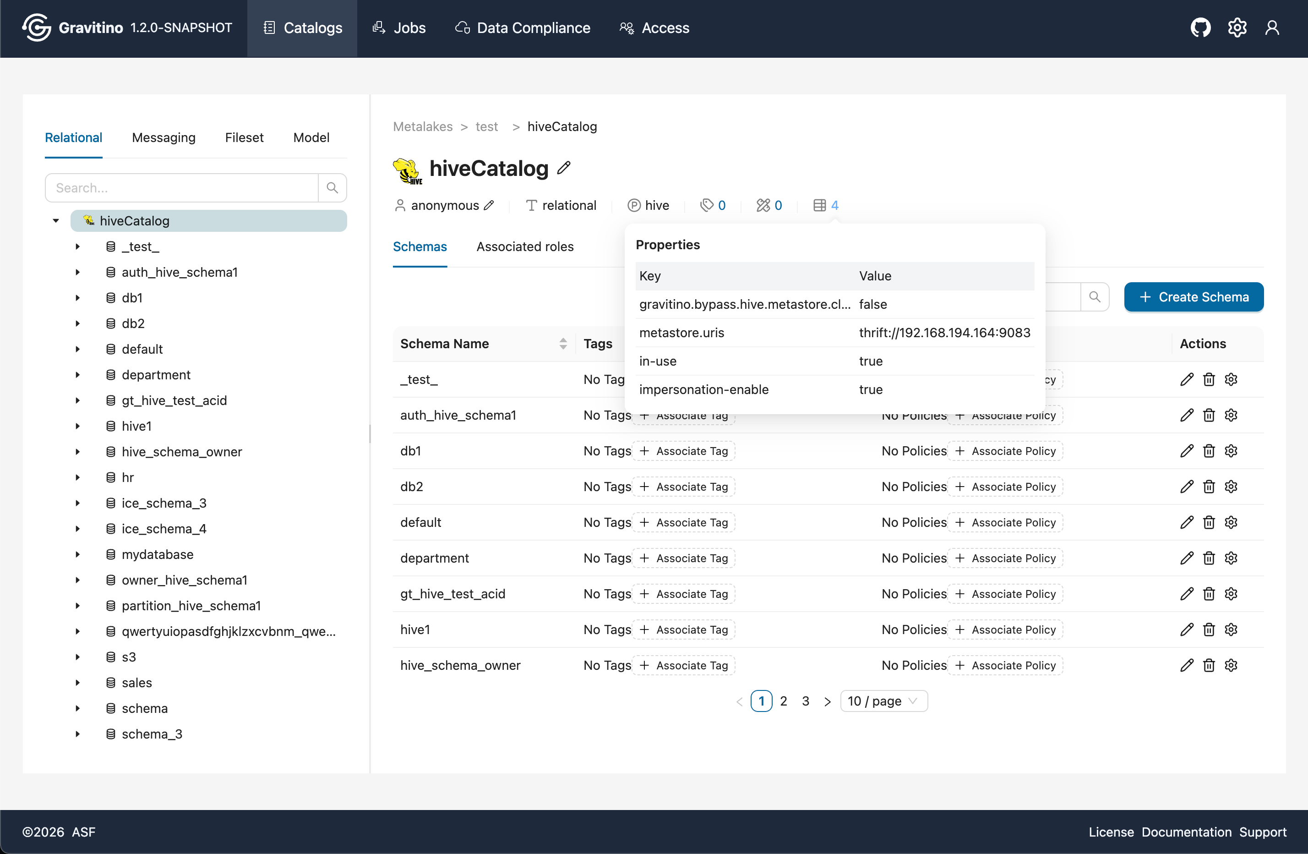
Task: Sort the Schema Name column
Action: pyautogui.click(x=563, y=344)
